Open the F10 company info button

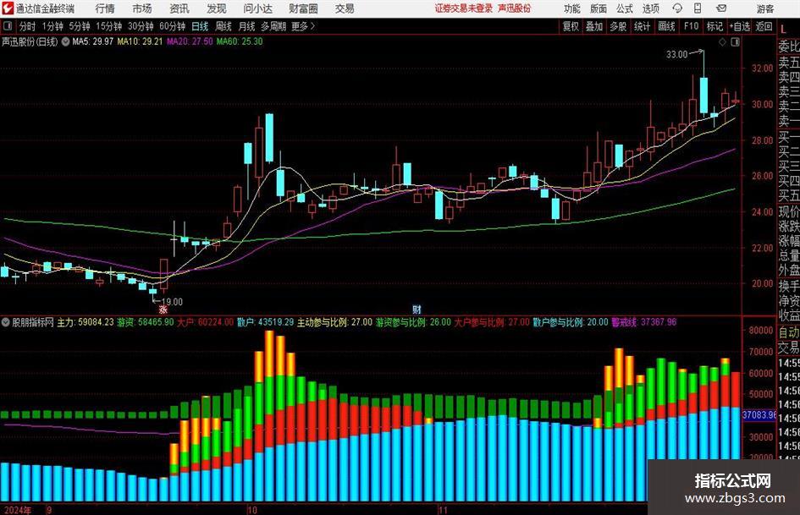coord(691,26)
